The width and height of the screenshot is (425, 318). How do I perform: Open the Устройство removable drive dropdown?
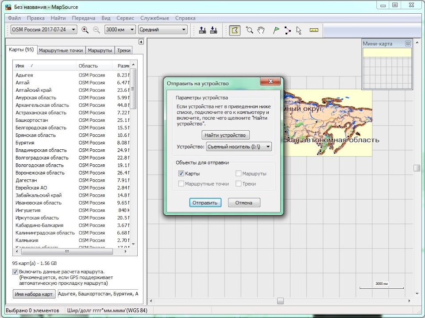(x=239, y=147)
